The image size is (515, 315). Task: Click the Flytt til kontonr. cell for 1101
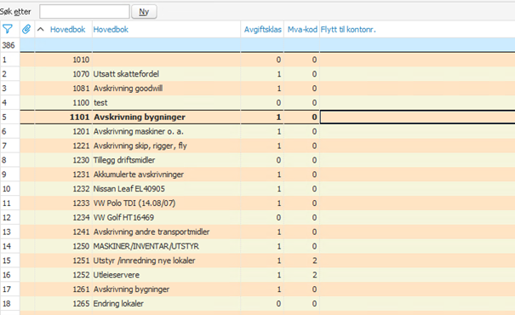[x=417, y=117]
